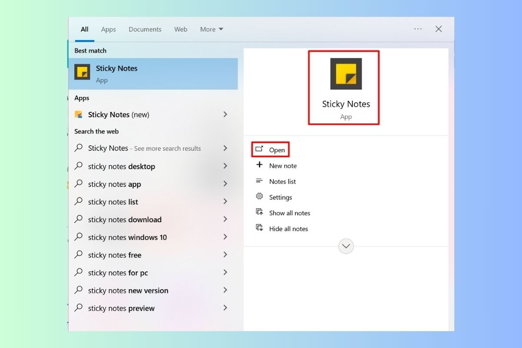Viewport: 522px width, 348px height.
Task: Click the search icon beside 'sticky notes app'
Action: coord(79,184)
